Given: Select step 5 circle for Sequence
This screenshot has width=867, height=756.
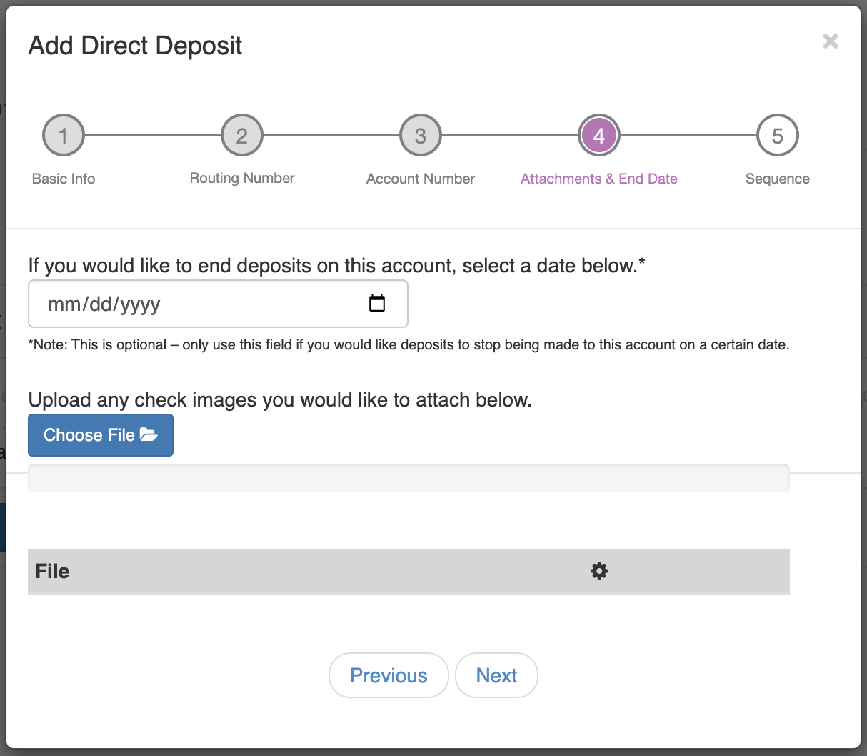Looking at the screenshot, I should (778, 134).
